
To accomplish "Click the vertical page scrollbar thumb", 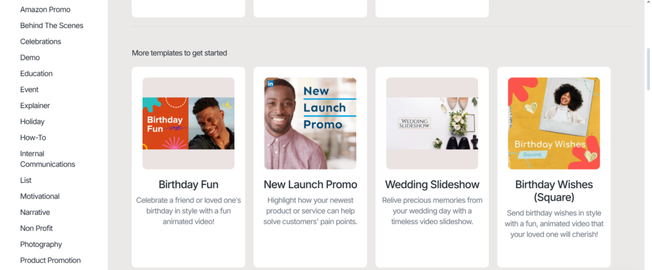I will pos(648,69).
